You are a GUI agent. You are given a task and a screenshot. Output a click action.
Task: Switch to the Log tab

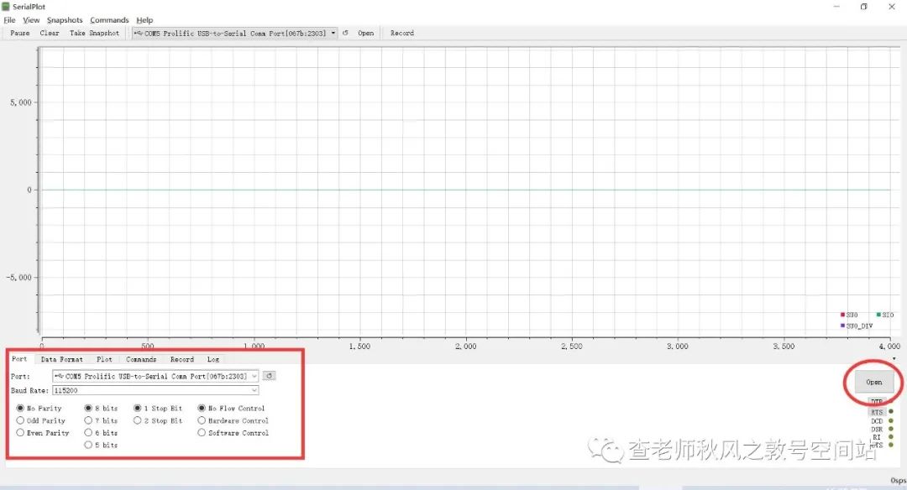[212, 359]
